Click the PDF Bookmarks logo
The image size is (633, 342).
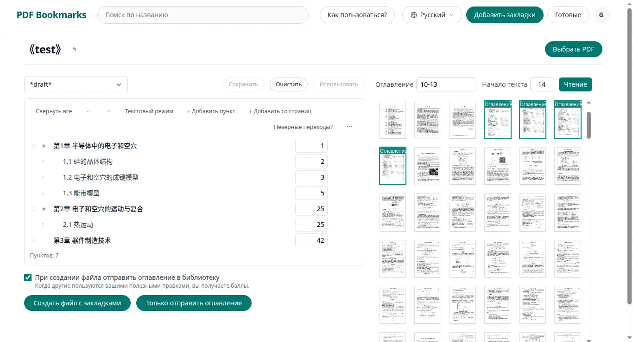(51, 15)
